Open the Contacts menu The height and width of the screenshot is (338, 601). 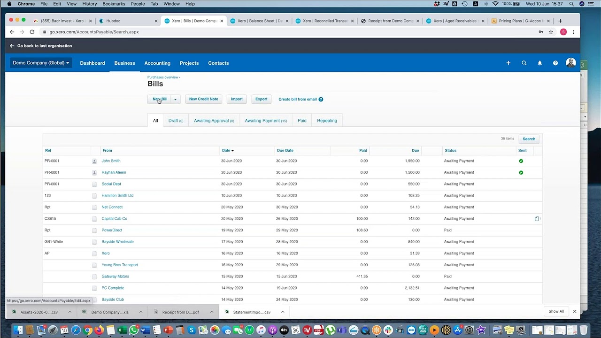pyautogui.click(x=218, y=63)
